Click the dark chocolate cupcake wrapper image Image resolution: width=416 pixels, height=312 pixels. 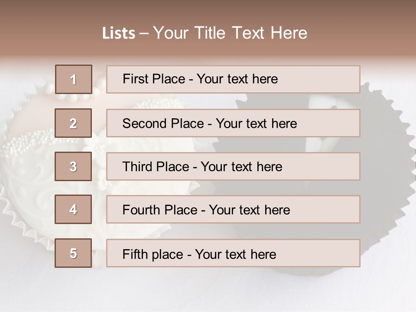[x=386, y=173]
